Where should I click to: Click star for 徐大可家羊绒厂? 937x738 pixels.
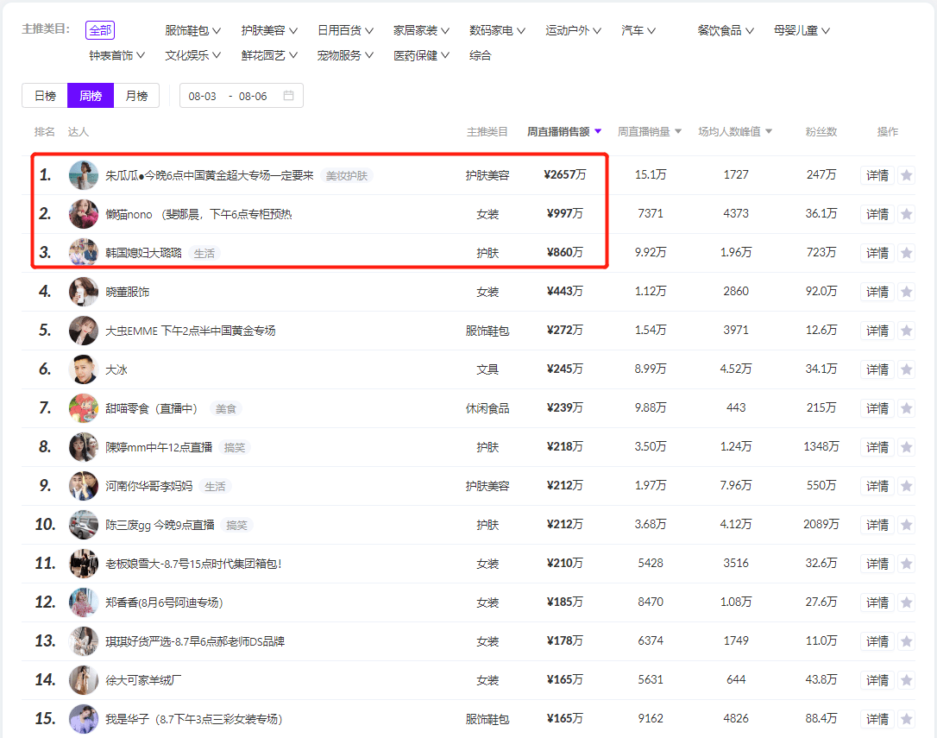[906, 680]
